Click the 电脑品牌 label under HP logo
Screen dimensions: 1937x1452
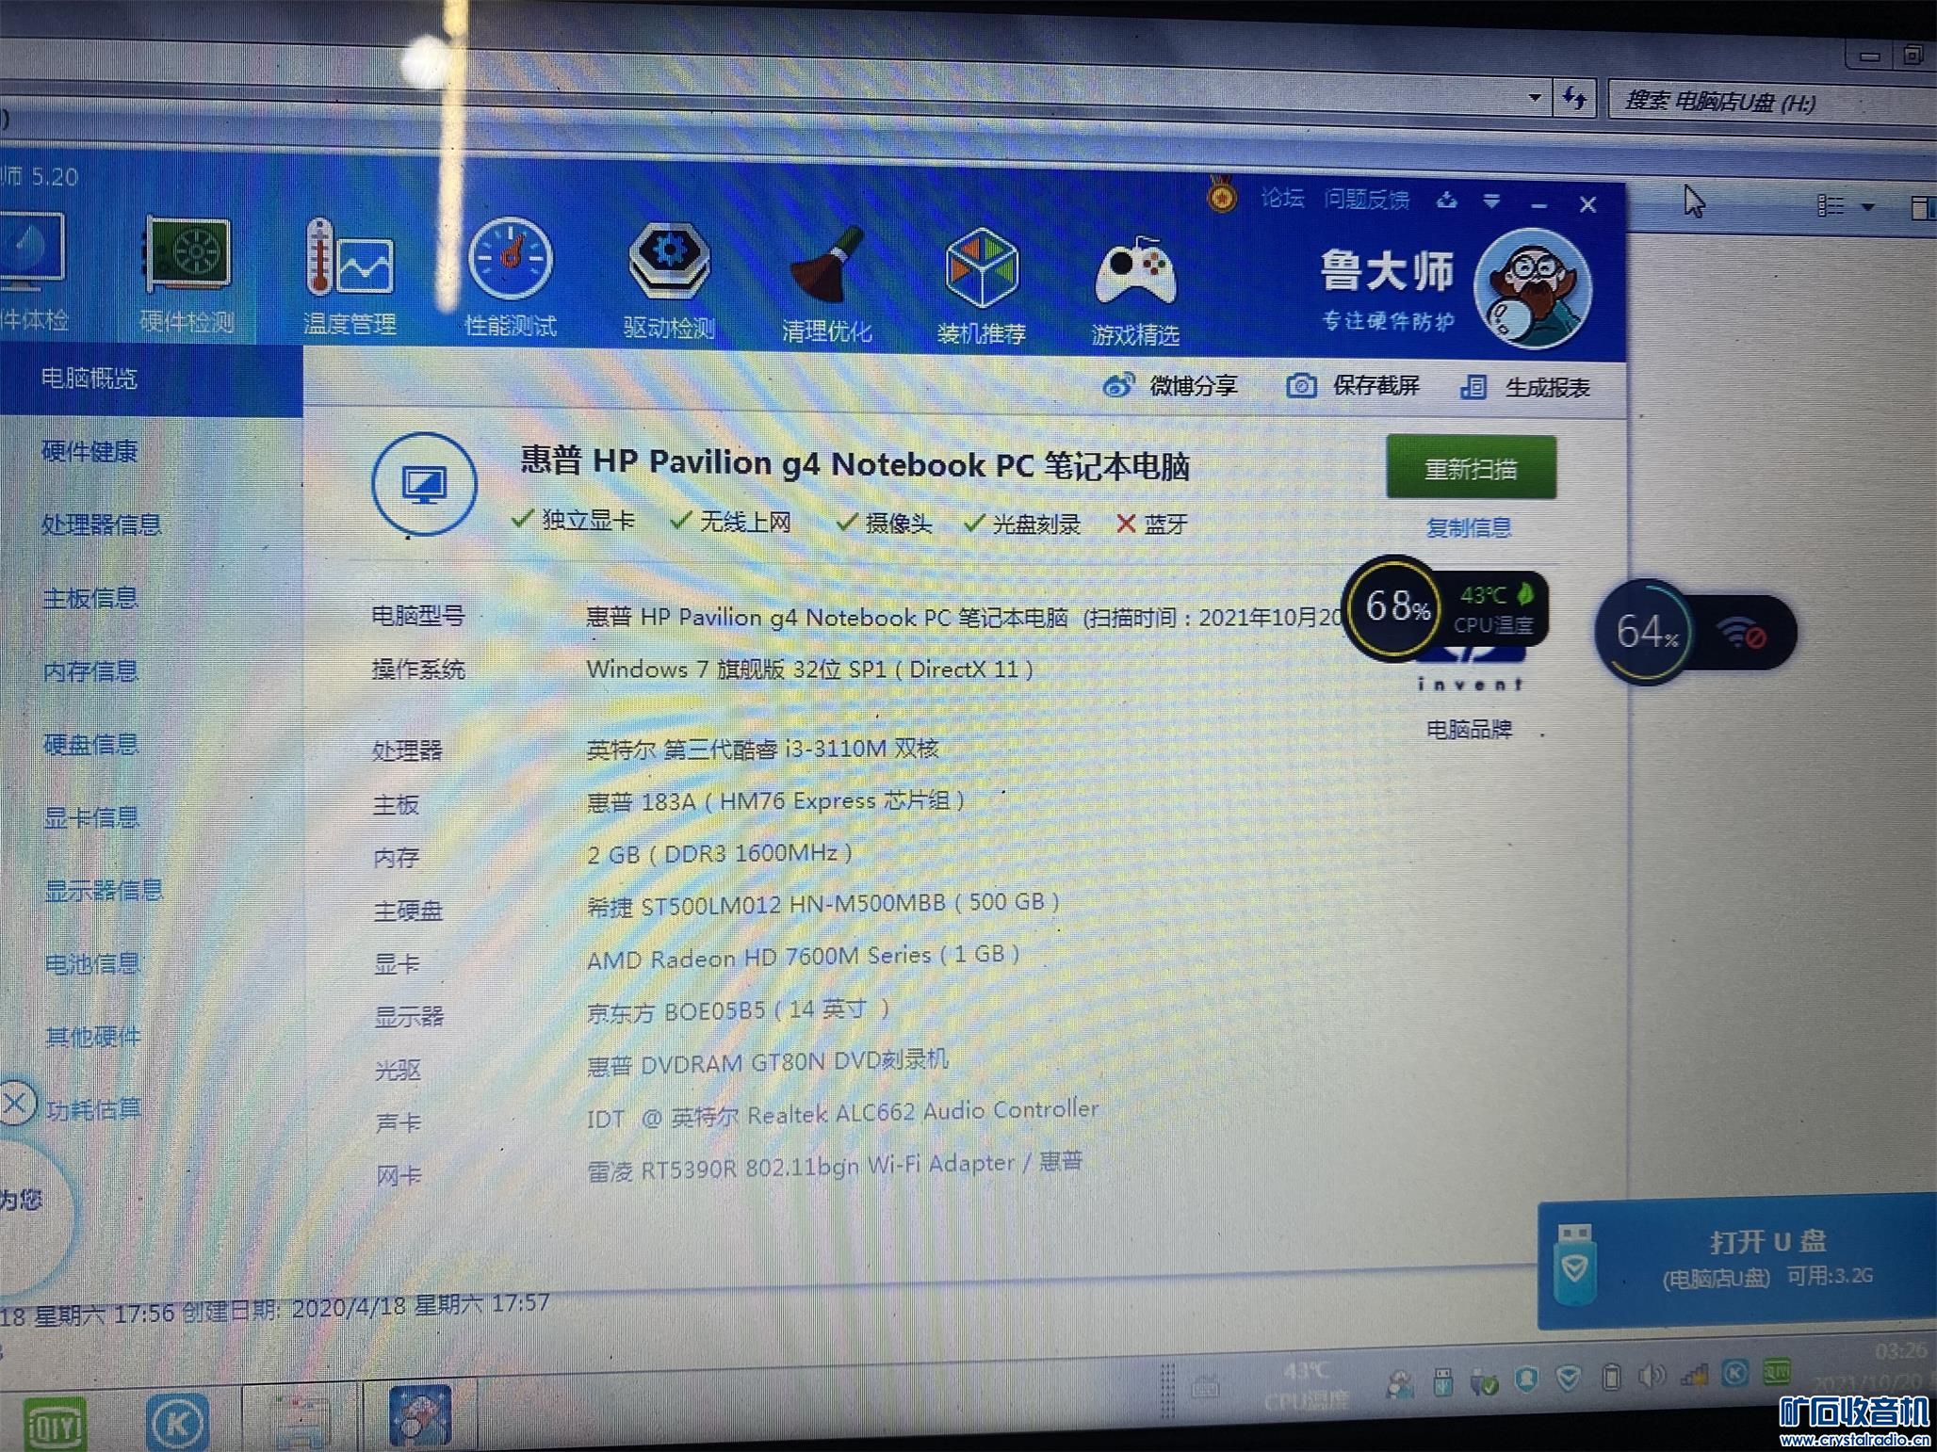1469,730
